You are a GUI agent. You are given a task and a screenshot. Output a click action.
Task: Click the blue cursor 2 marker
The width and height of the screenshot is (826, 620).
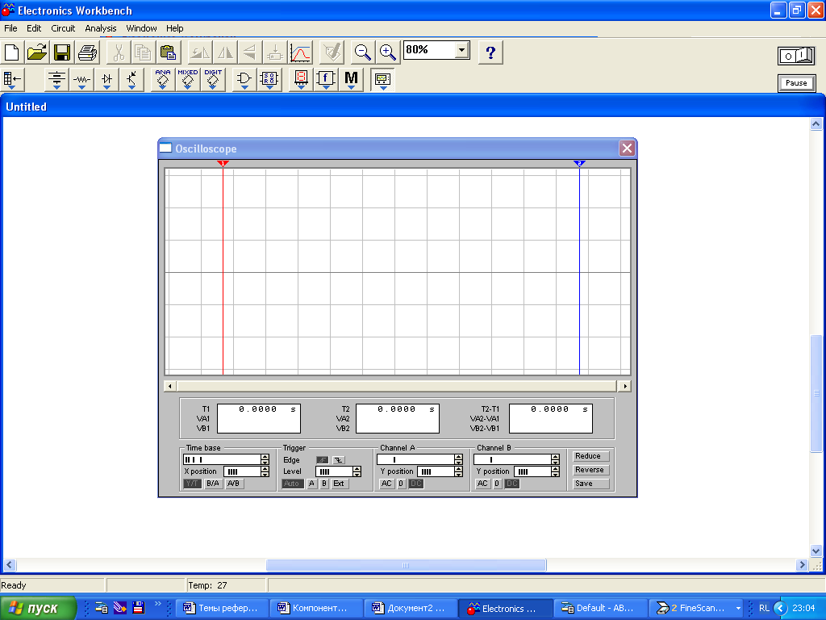click(x=579, y=163)
